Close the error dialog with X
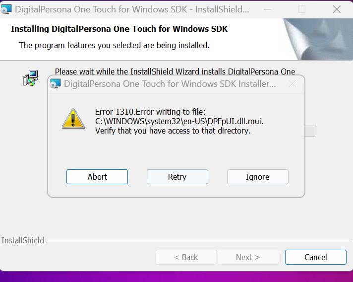 (292, 84)
